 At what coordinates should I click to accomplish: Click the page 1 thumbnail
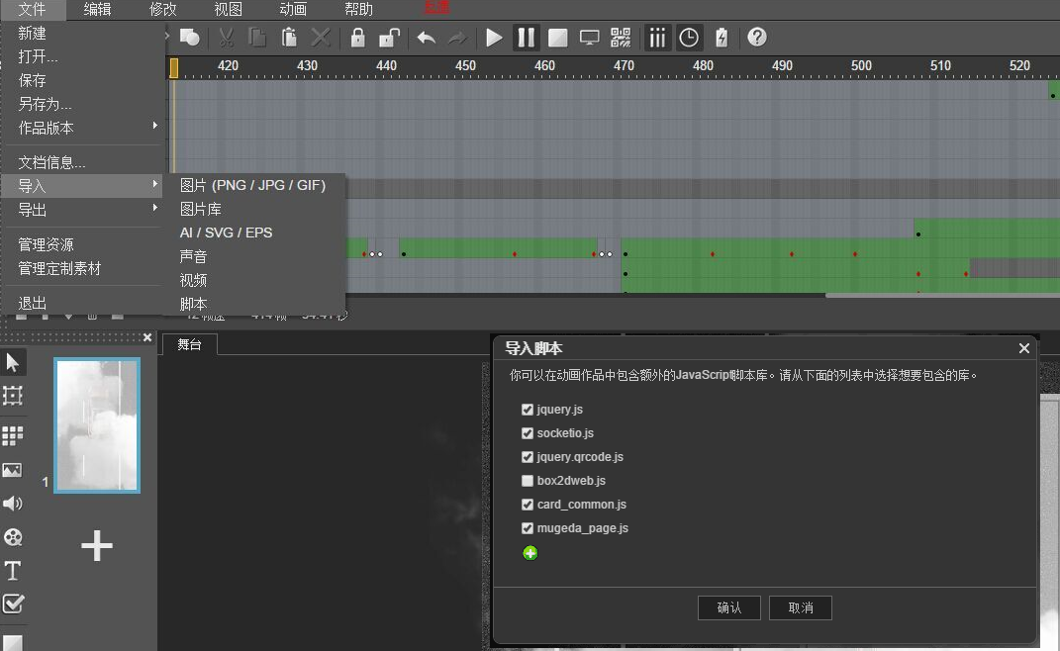(x=96, y=425)
